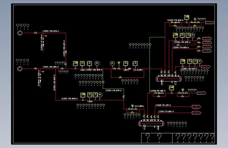Image resolution: width=228 pixels, height=148 pixels.
Task: Click right cell of title block
Action: tap(194, 138)
